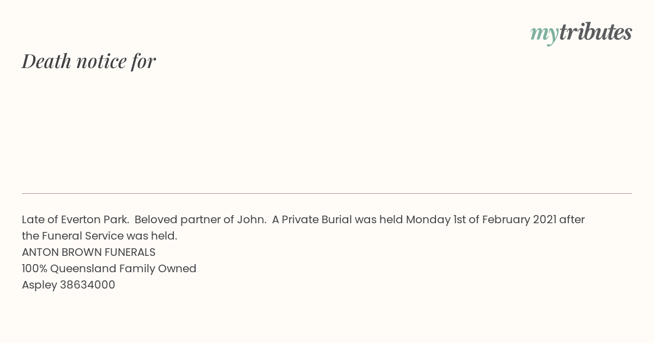Click 'A Private Burial was held' text
This screenshot has height=343, width=654.
338,219
